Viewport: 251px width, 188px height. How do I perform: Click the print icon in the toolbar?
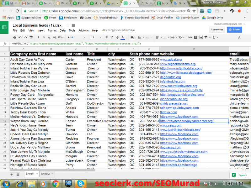pos(15,37)
